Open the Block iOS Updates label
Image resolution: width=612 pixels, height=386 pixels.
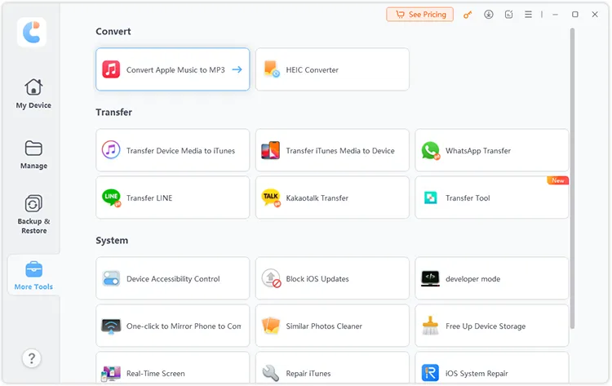tap(317, 278)
